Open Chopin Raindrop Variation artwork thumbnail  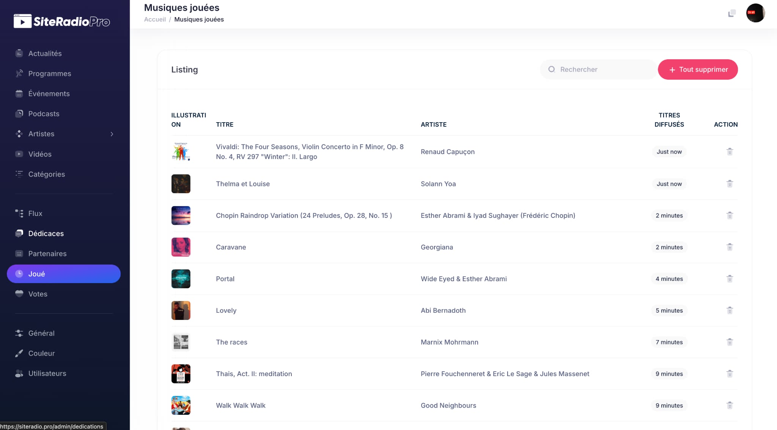pyautogui.click(x=181, y=216)
